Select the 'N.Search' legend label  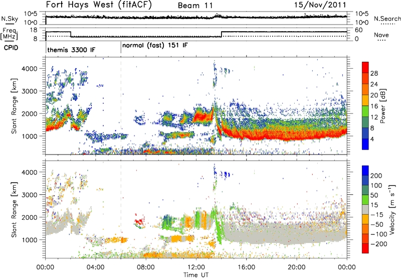tap(387, 19)
